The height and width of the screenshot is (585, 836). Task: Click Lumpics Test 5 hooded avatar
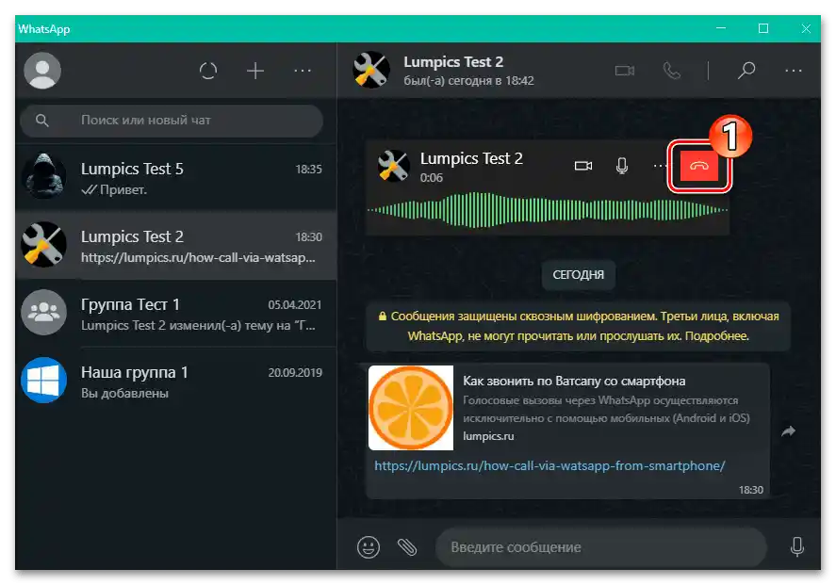click(43, 176)
